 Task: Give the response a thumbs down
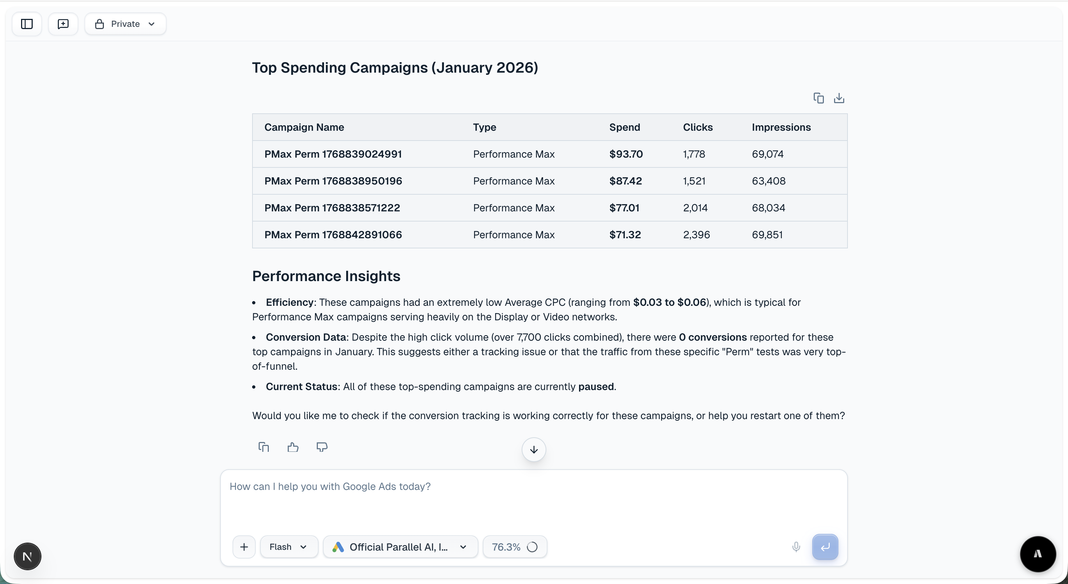[322, 447]
